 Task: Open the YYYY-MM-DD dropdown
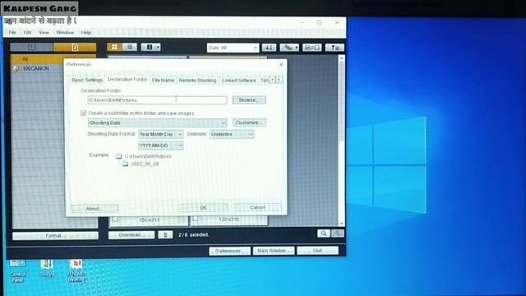pyautogui.click(x=161, y=146)
